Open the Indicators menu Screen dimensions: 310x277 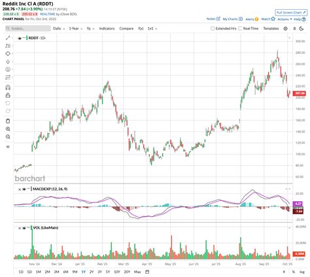click(x=107, y=29)
